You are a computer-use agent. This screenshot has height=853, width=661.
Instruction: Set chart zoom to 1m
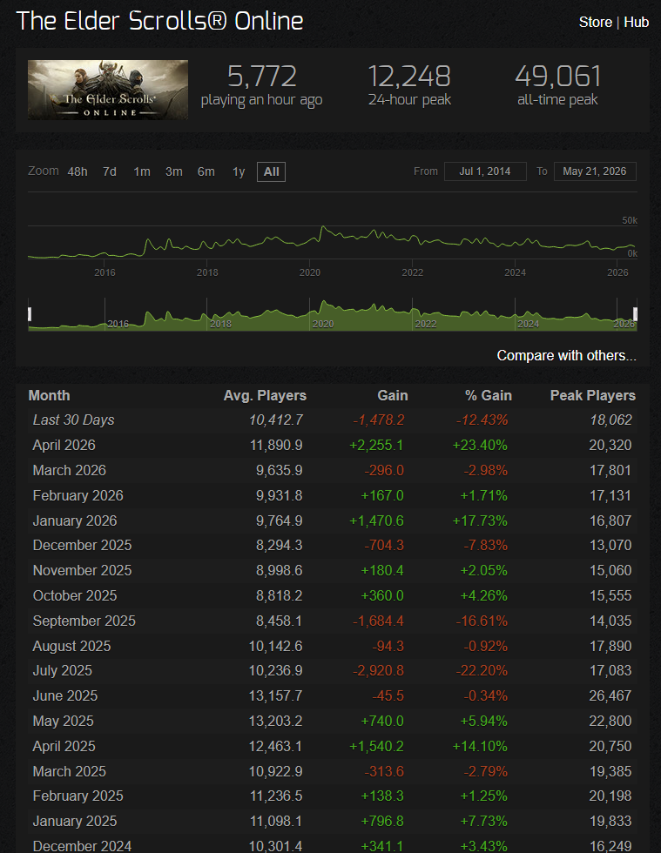point(142,172)
